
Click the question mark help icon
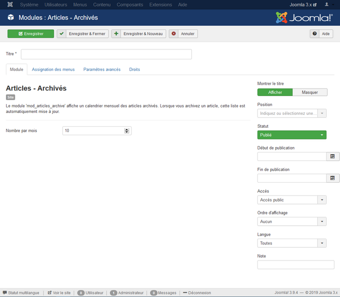[x=314, y=34]
